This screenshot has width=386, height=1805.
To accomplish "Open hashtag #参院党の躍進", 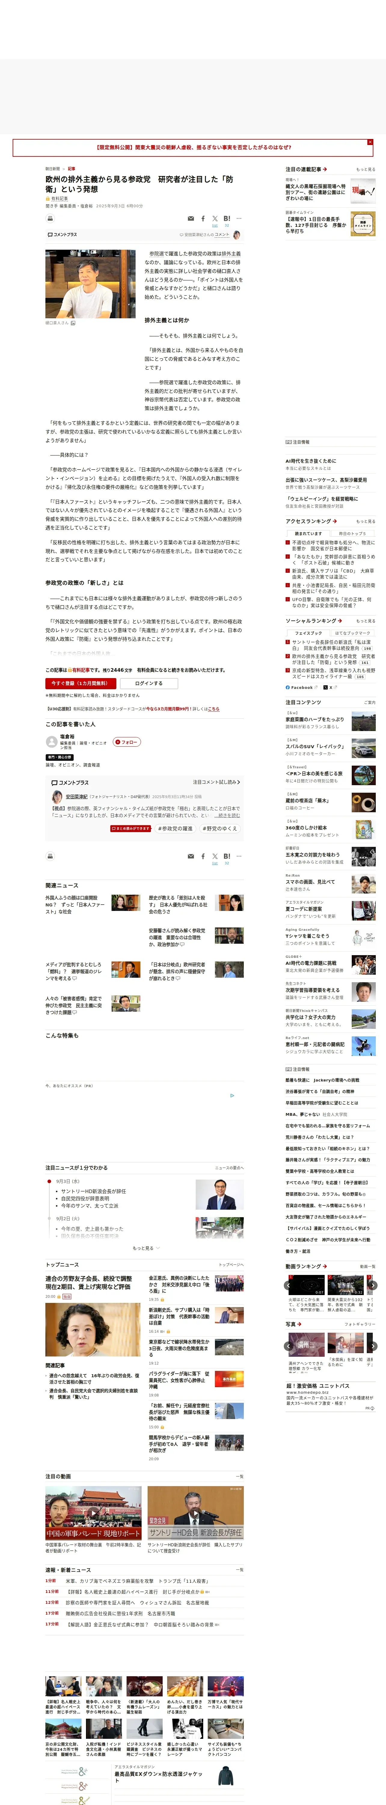I will tap(175, 828).
